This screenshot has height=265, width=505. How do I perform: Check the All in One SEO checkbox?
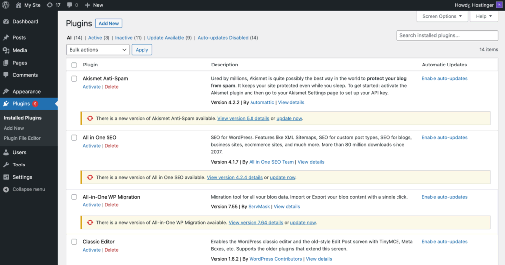click(74, 138)
